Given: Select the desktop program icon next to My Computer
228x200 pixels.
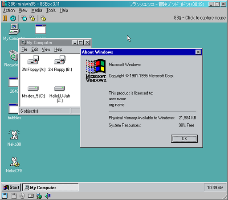Looking at the screenshot, I should (41, 29).
